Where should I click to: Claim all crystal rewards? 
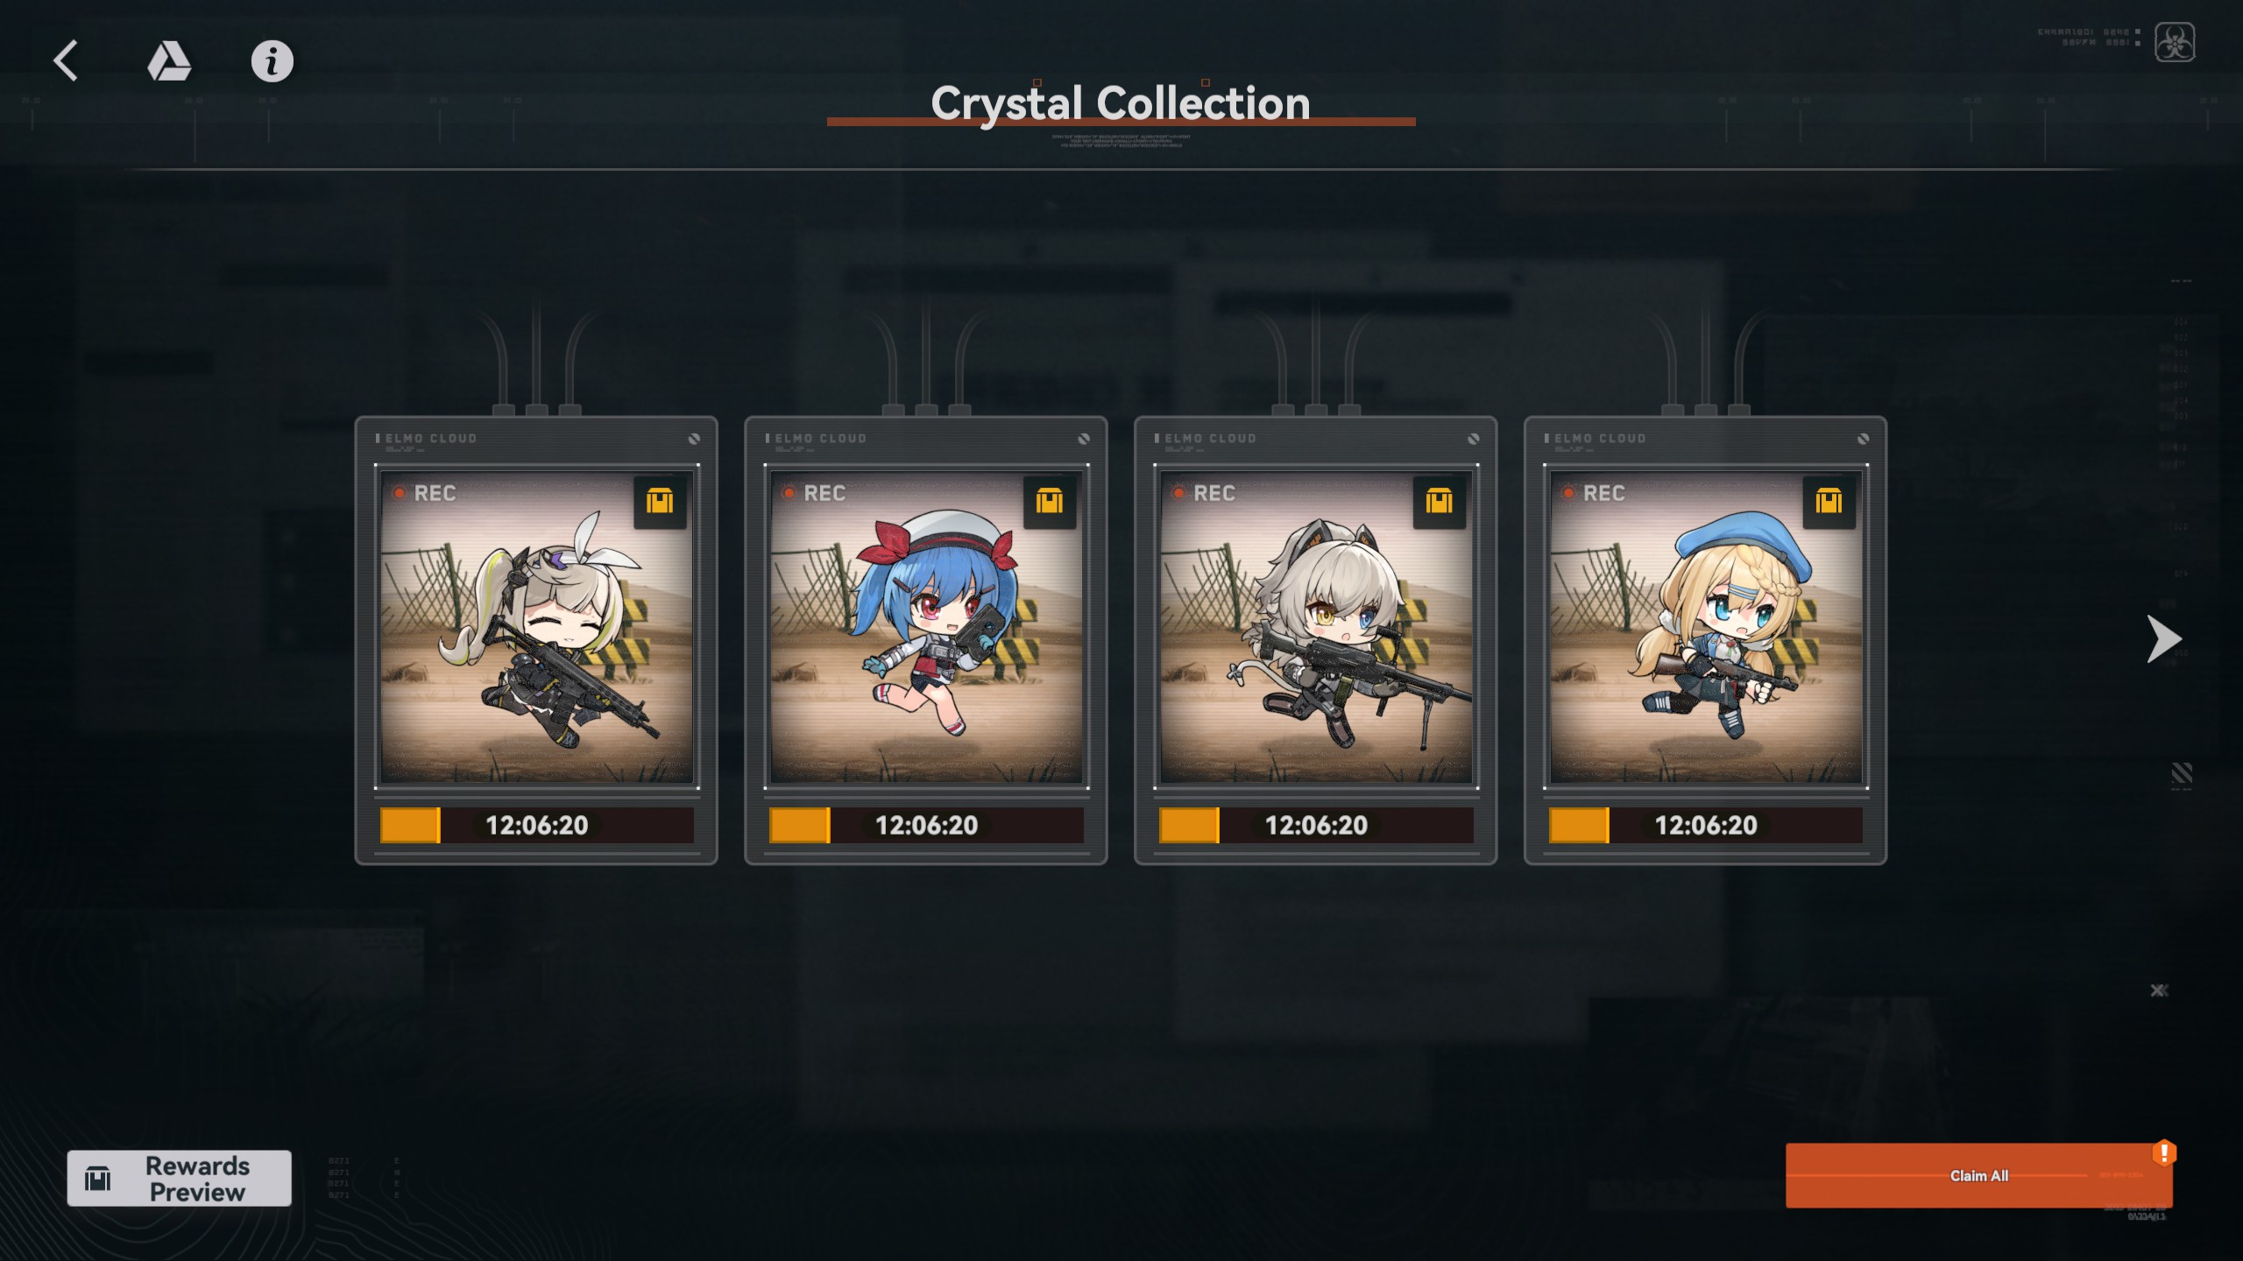(x=1979, y=1176)
